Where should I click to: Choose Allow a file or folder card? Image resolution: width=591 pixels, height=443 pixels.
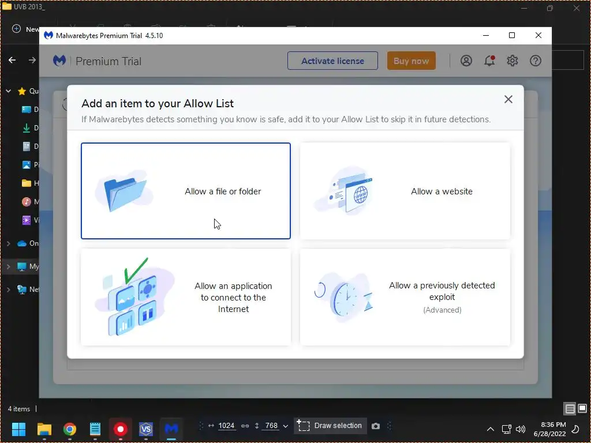(x=185, y=190)
